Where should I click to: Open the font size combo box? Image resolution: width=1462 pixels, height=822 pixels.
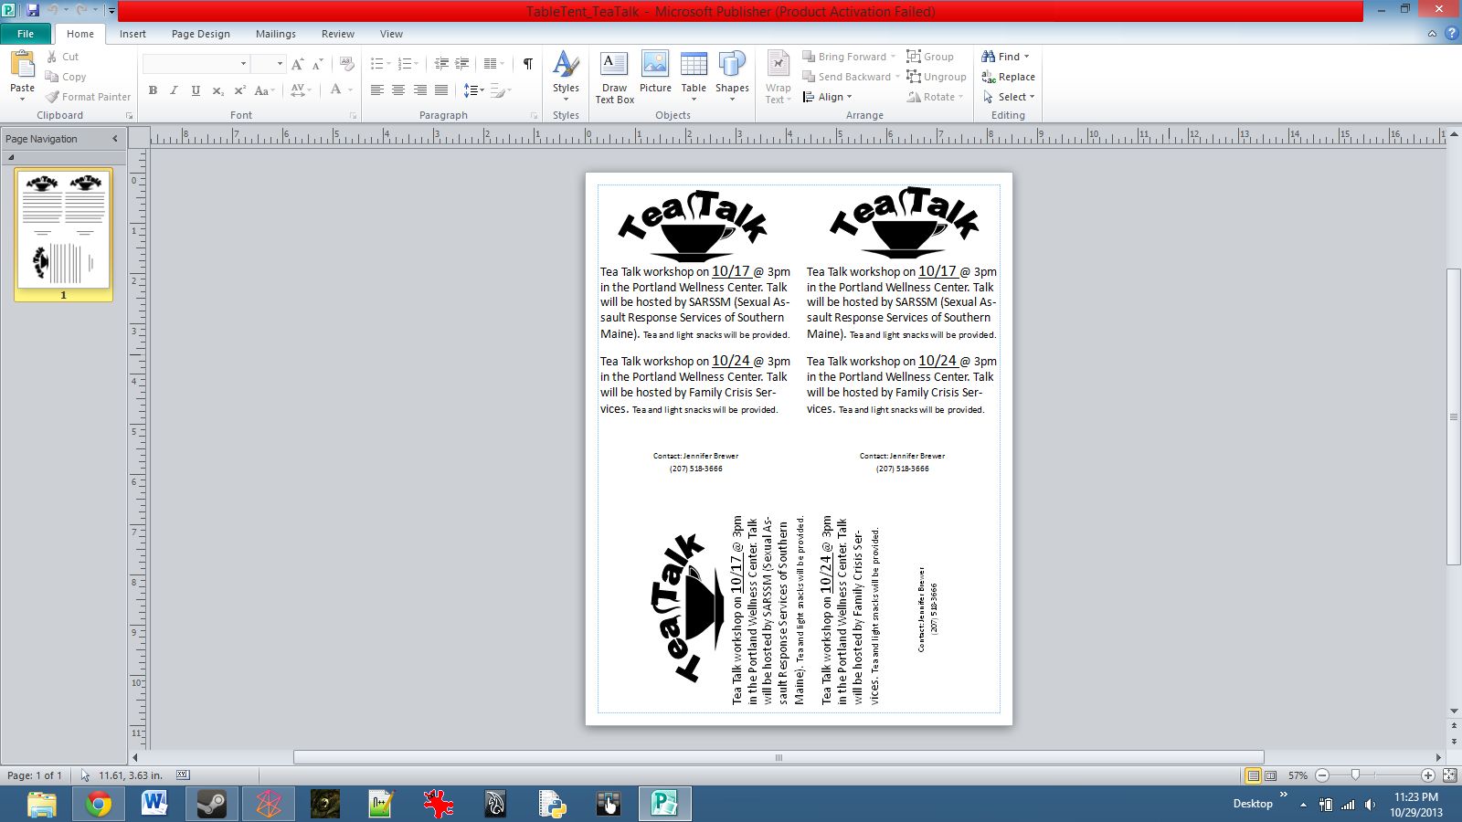269,64
